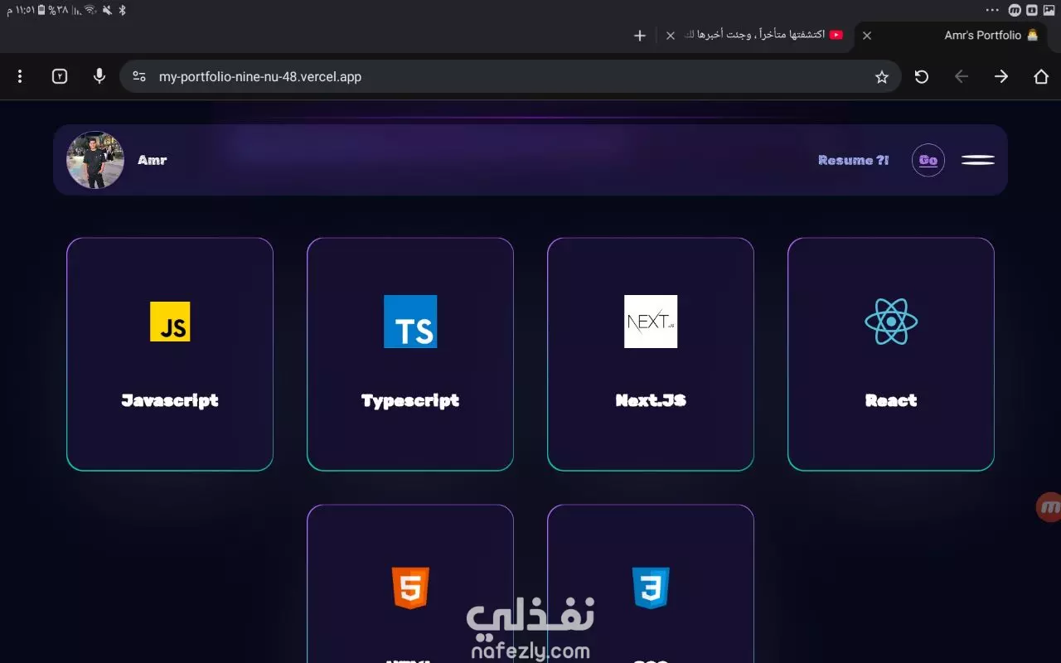1061x663 pixels.
Task: Click the Typescript TS logo icon
Action: coord(410,322)
